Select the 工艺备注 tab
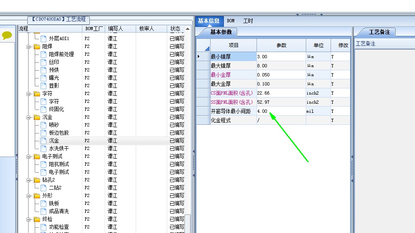This screenshot has height=233, width=415. click(379, 32)
